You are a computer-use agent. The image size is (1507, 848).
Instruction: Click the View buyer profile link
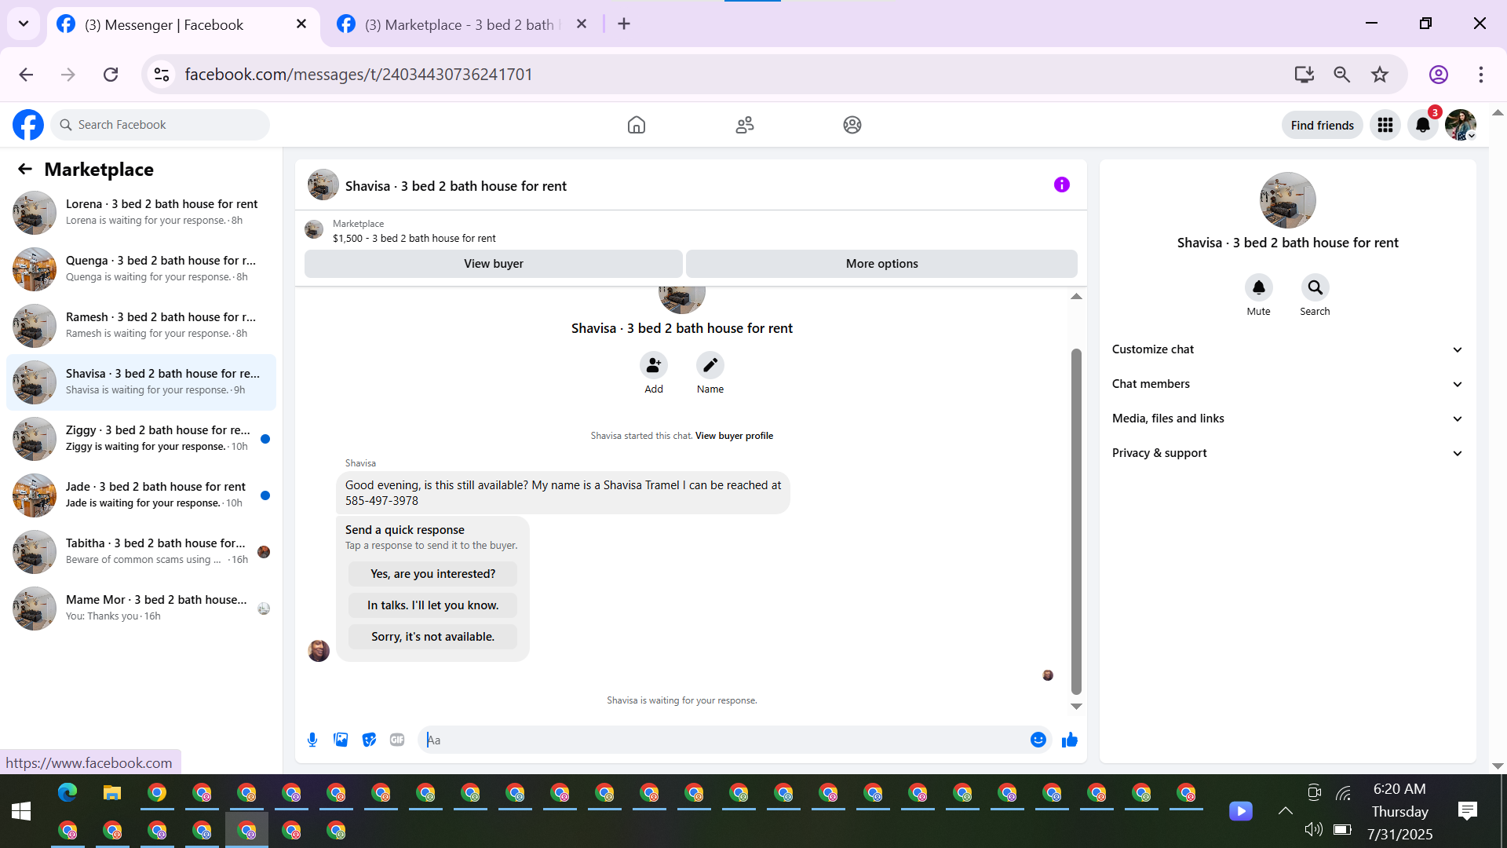[734, 436]
